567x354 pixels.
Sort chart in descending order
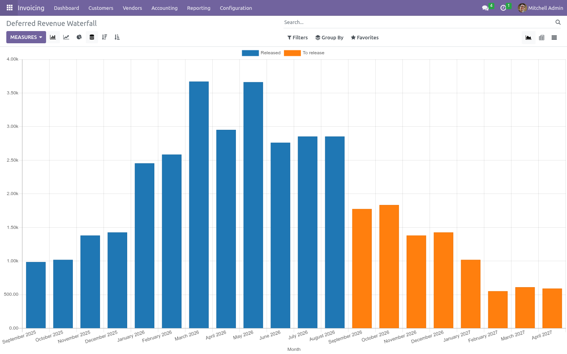click(x=104, y=37)
